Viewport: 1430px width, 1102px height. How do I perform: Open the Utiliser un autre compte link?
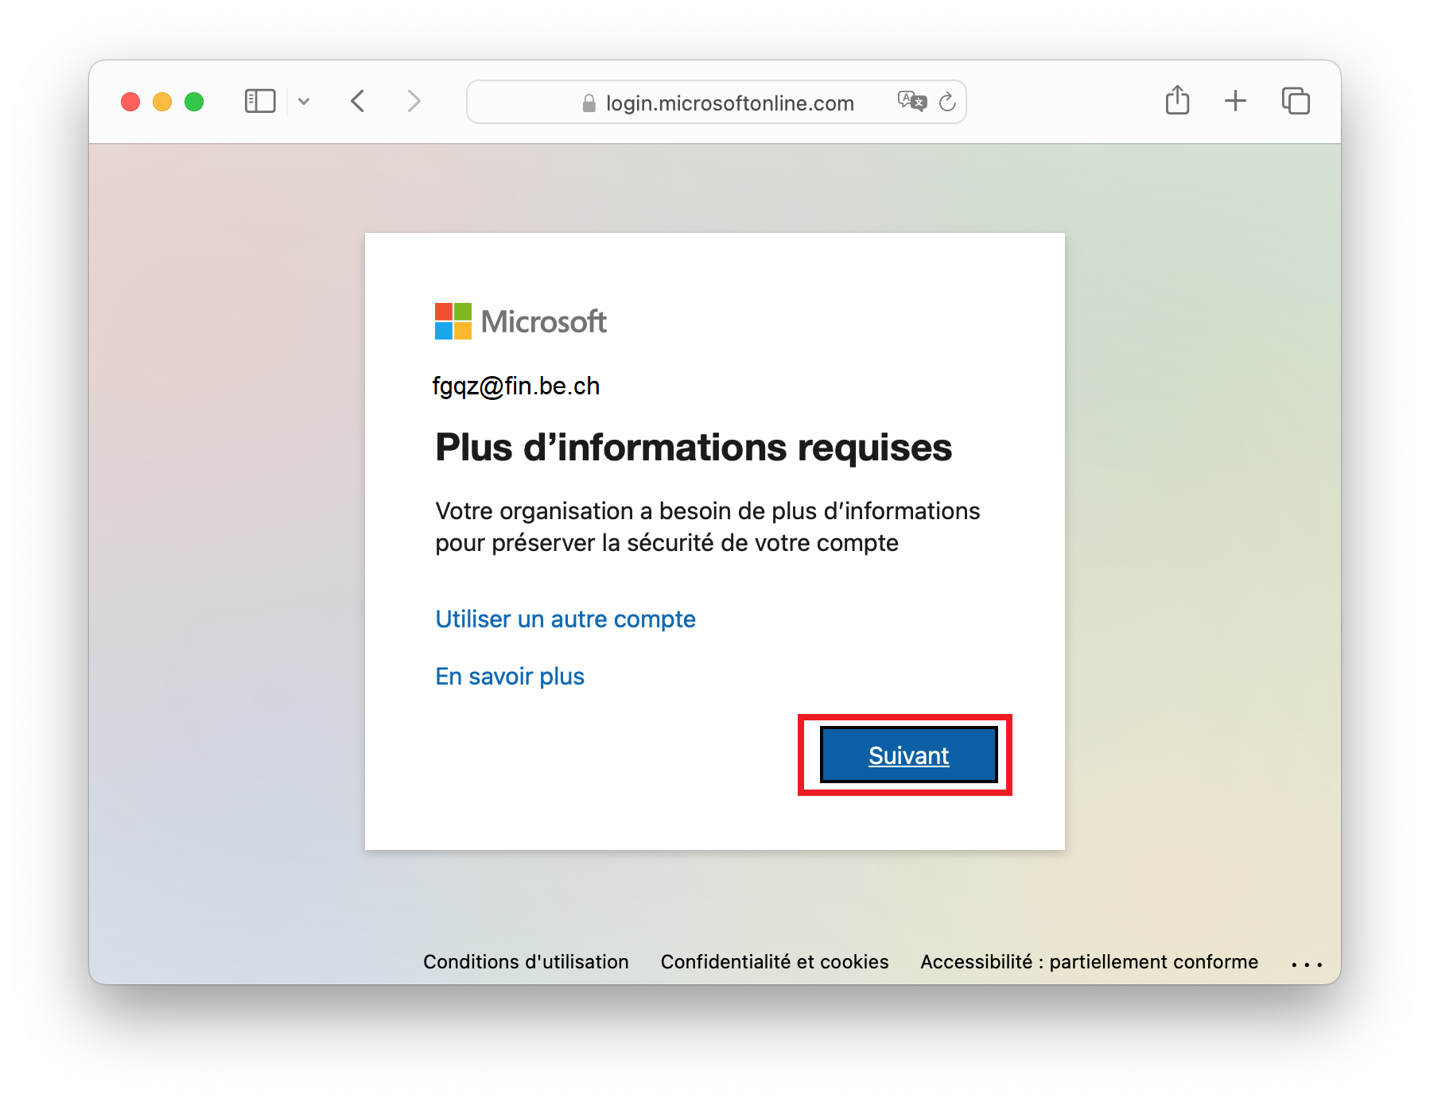[x=565, y=619]
